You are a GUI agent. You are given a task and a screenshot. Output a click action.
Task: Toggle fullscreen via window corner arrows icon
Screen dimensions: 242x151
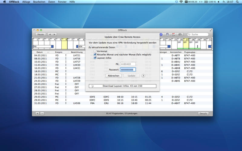coord(211,30)
